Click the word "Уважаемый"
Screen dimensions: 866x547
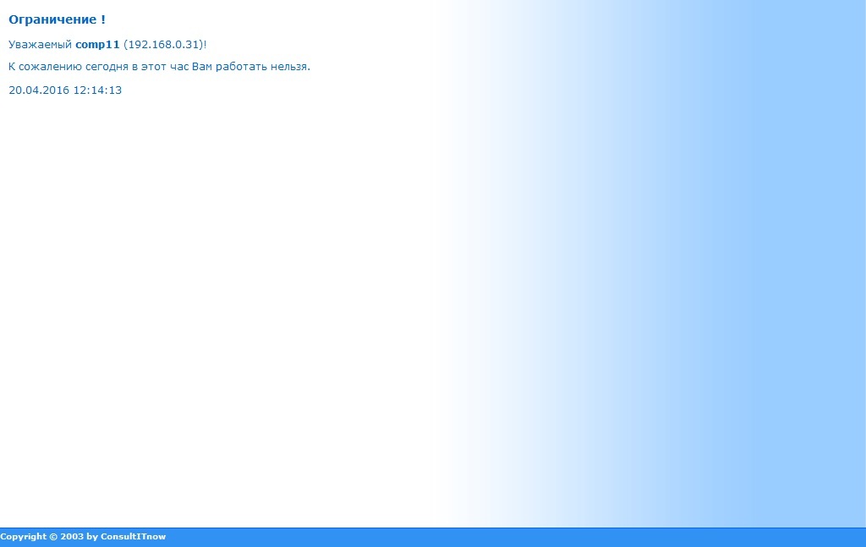click(40, 44)
